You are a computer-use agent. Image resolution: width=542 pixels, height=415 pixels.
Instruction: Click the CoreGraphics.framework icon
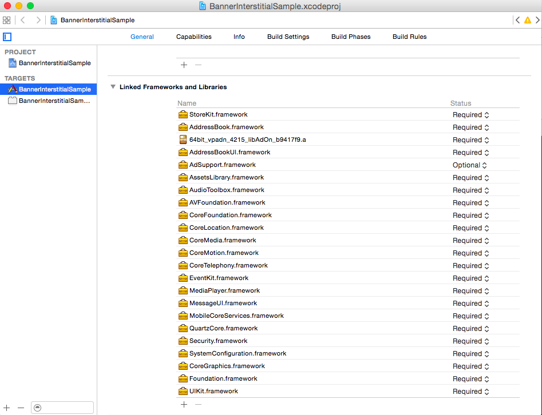coord(183,366)
